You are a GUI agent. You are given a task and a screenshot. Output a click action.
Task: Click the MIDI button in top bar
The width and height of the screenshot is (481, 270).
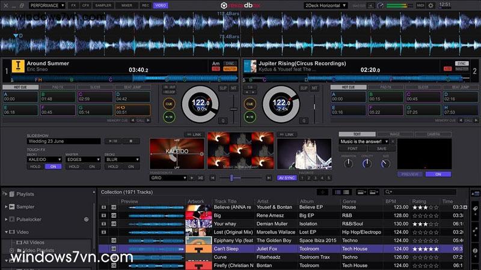pos(420,5)
